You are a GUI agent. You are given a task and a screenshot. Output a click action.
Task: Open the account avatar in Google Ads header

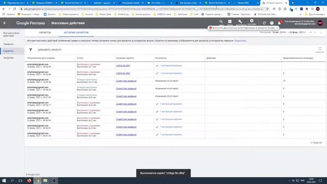[320, 23]
